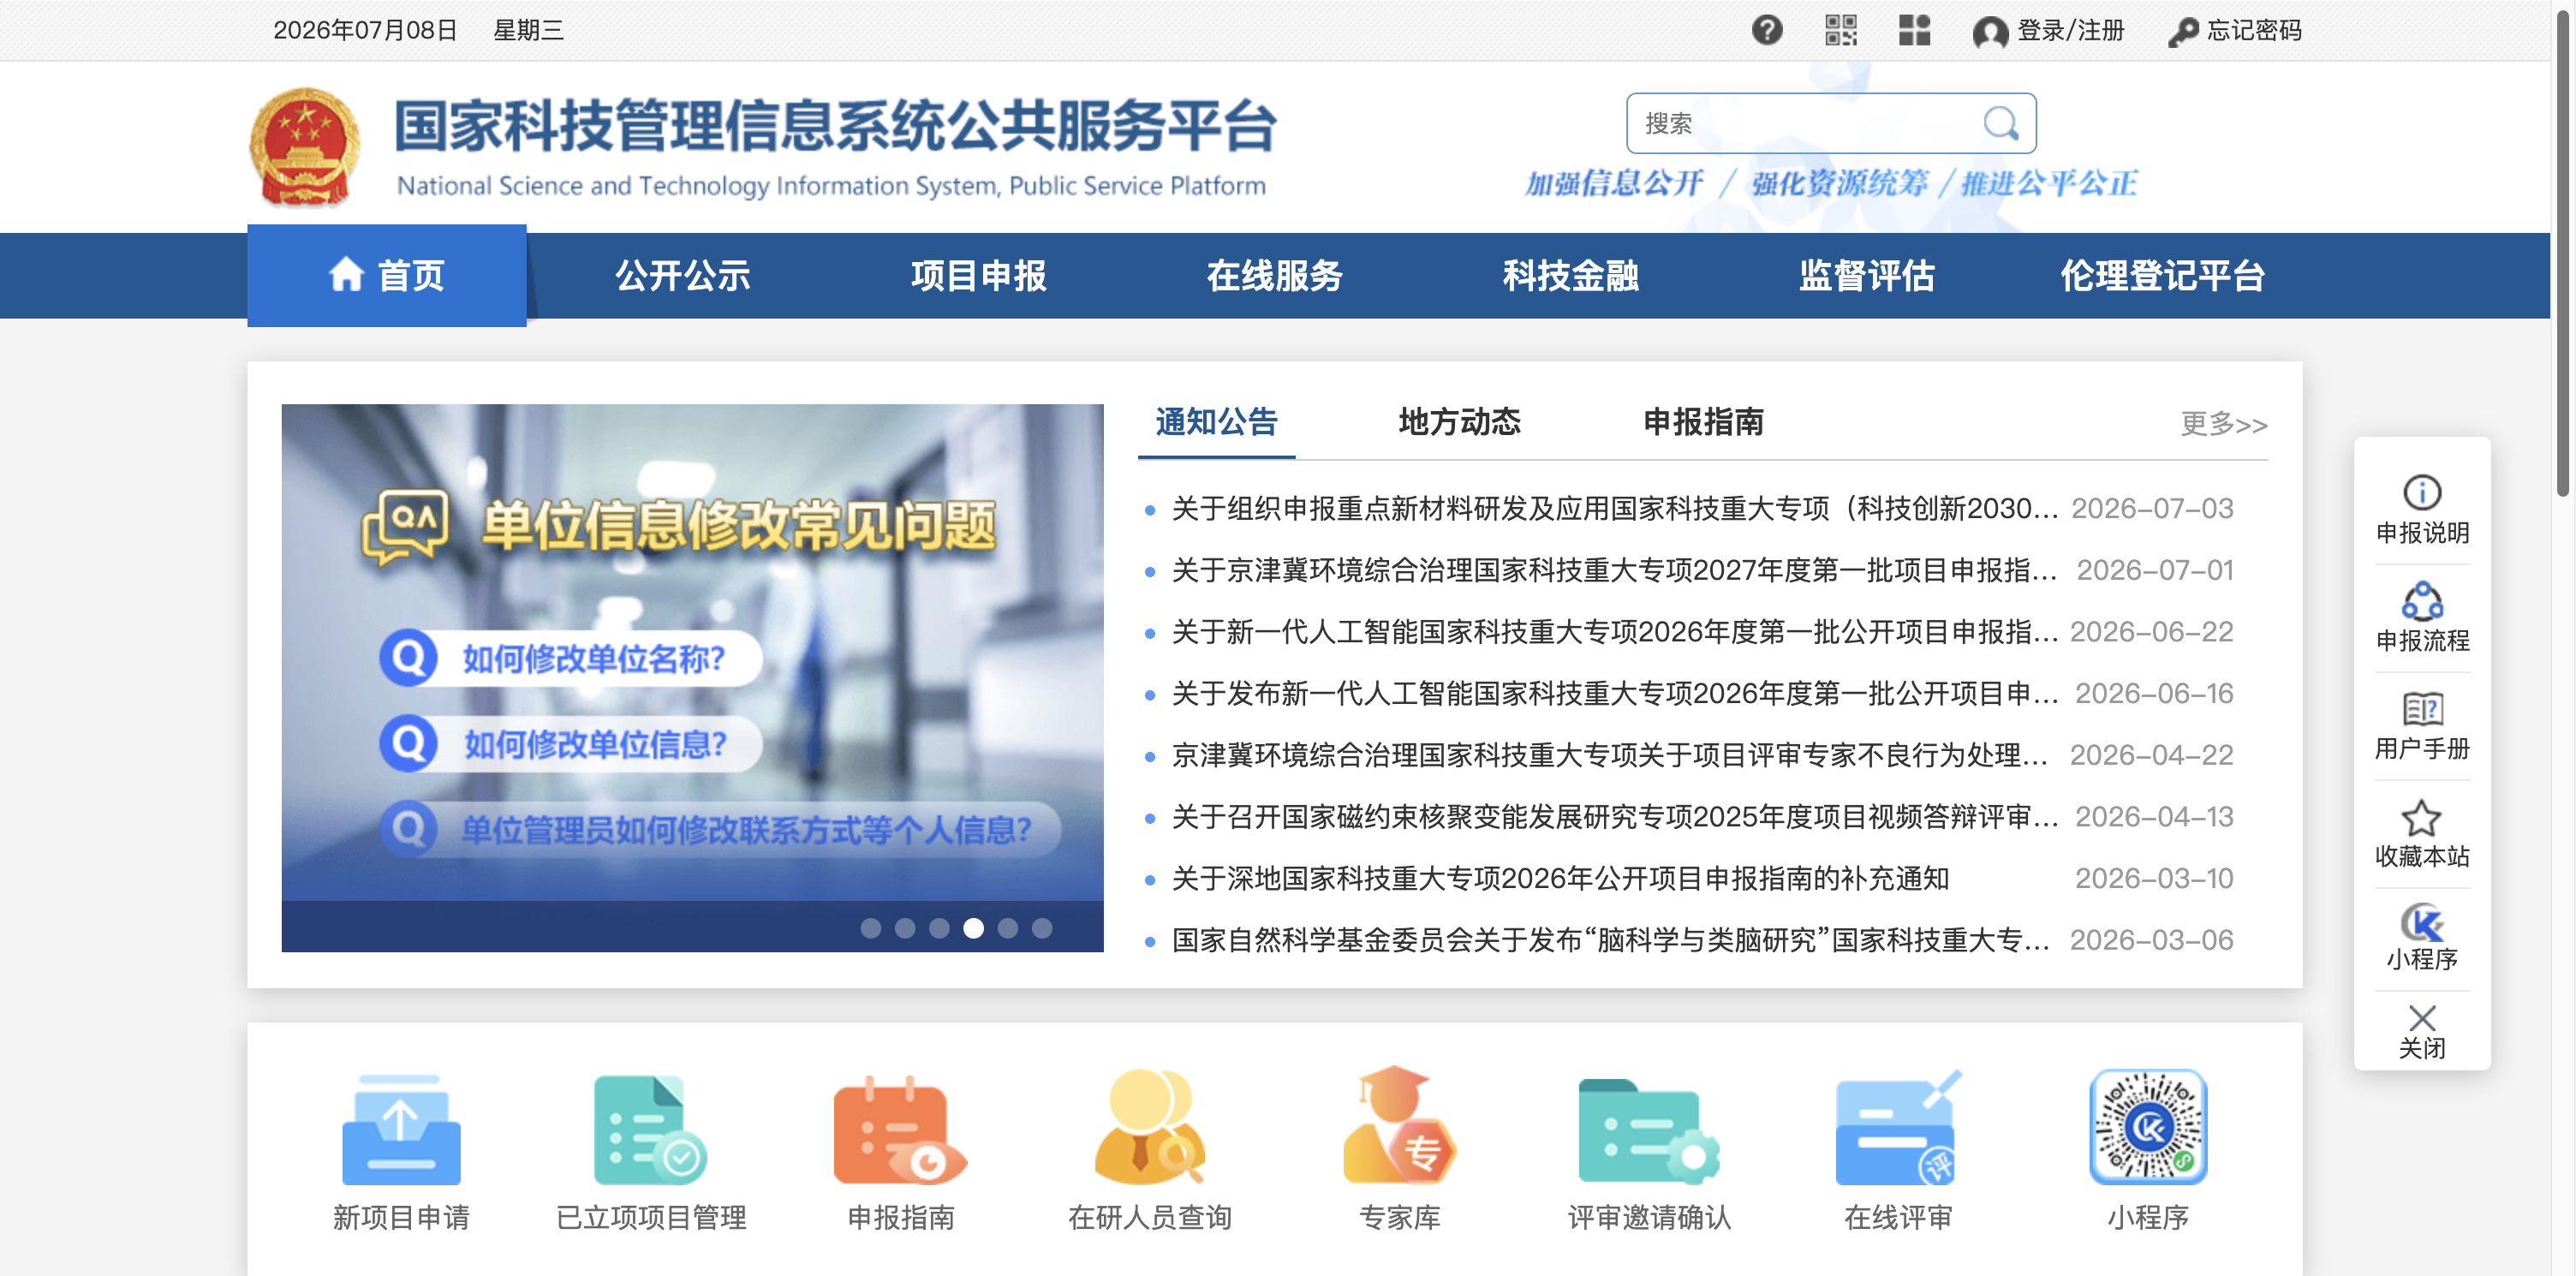Click 新项目申请 icon
The height and width of the screenshot is (1276, 2576).
tap(401, 1130)
